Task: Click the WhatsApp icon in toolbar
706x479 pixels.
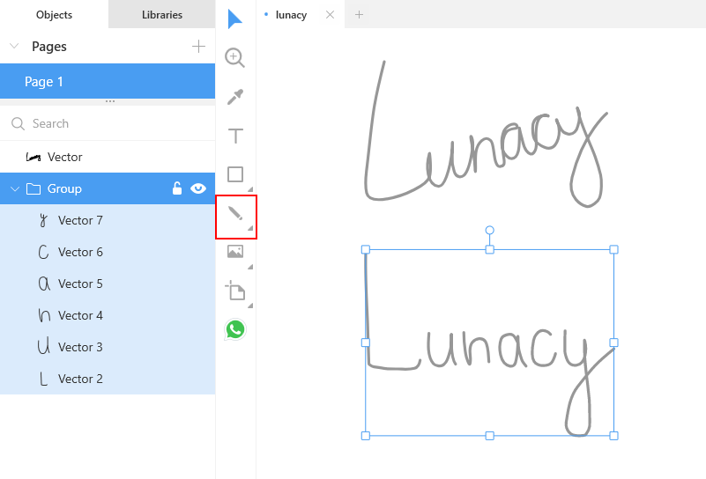Action: tap(235, 329)
